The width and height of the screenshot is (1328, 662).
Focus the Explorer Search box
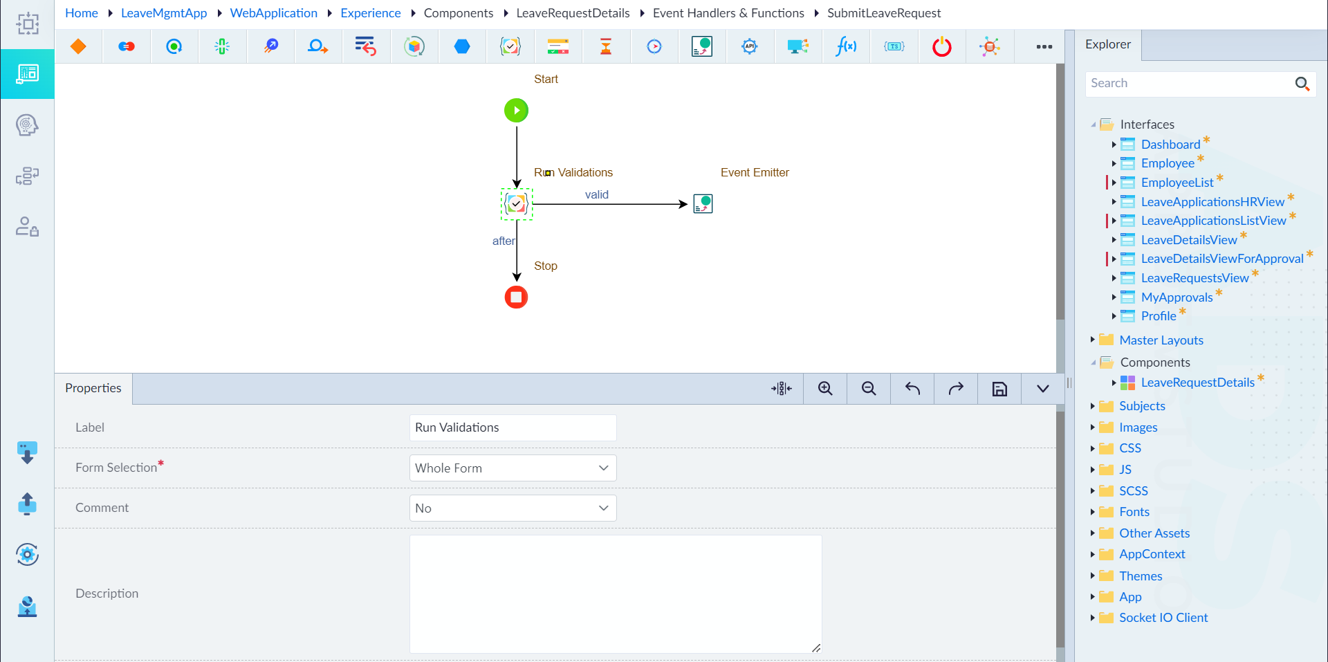[x=1190, y=83]
